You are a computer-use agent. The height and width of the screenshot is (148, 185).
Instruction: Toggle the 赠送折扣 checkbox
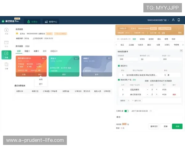coord(119,66)
